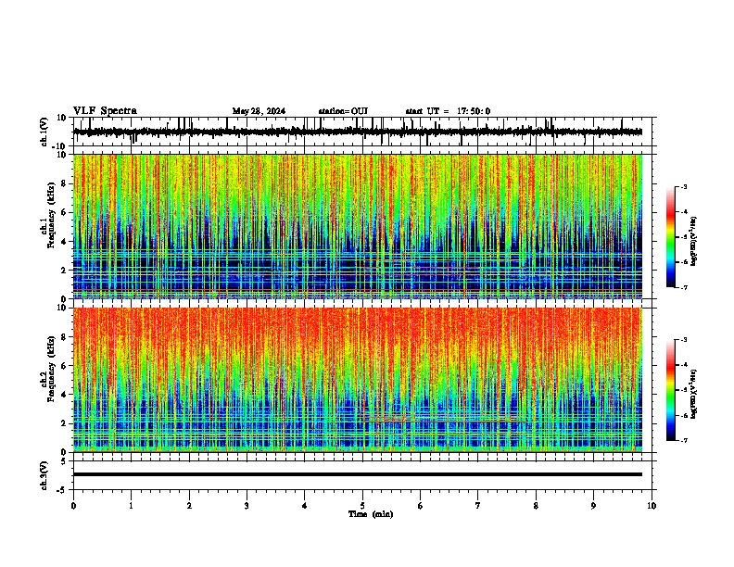
Task: Click the 'Time (min)' axis label
Action: click(371, 514)
